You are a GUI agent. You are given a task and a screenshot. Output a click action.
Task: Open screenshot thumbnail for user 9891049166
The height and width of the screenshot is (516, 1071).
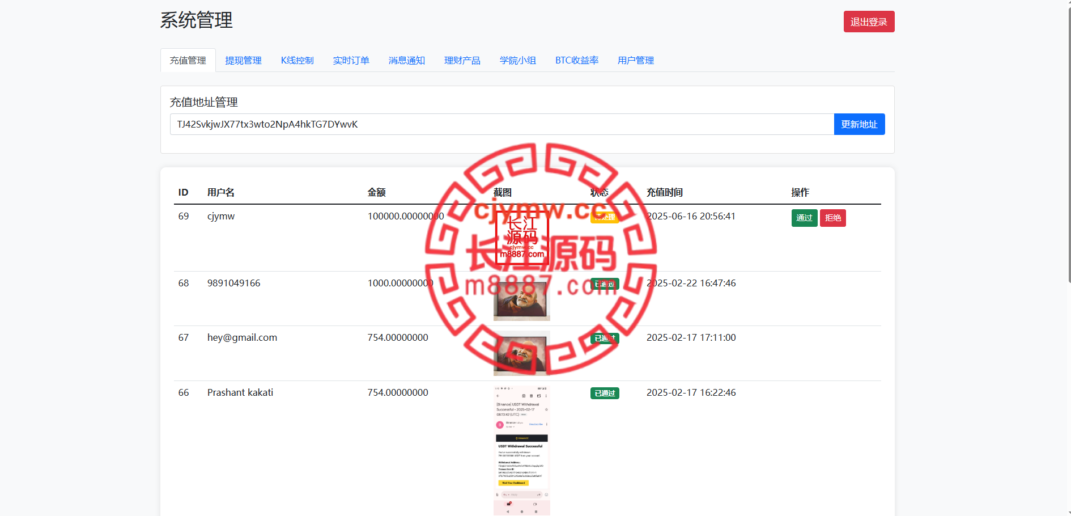tap(522, 299)
